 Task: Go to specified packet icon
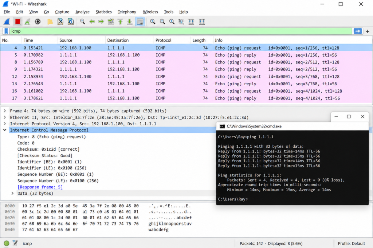click(111, 22)
